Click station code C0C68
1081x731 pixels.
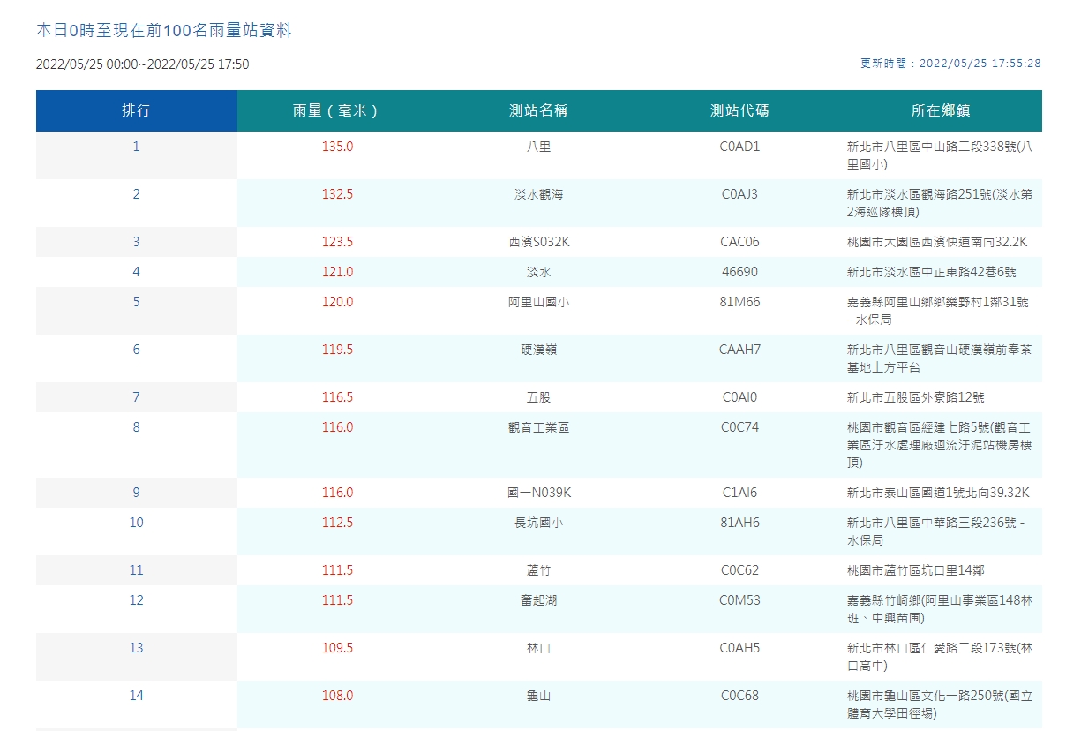pos(739,696)
